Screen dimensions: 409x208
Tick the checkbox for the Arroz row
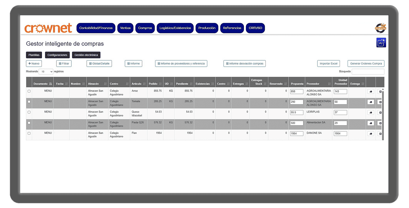pos(29,91)
